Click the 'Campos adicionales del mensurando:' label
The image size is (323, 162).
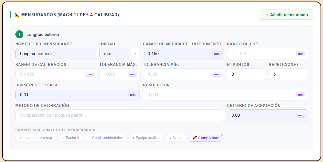55,130
